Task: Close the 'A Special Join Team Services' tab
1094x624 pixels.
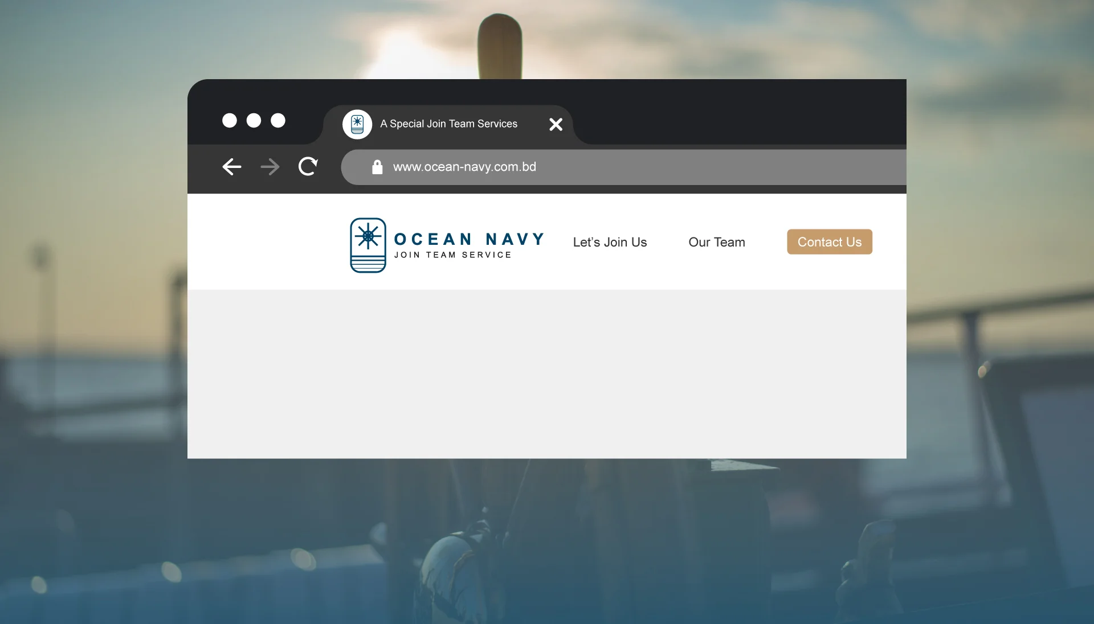Action: click(x=556, y=124)
